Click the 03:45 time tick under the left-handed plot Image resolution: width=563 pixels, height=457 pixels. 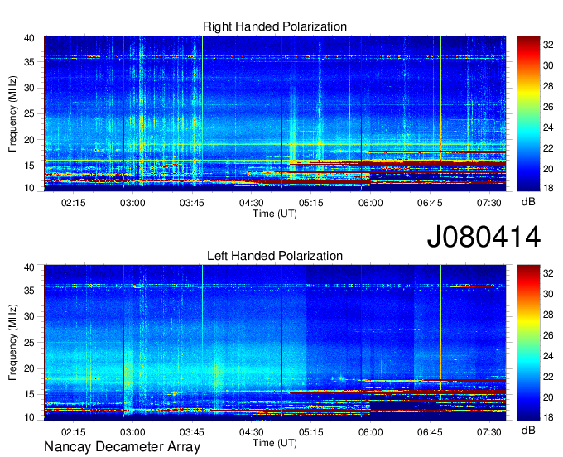(192, 432)
